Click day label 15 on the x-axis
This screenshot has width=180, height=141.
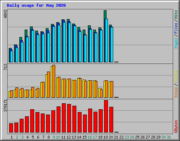(84, 137)
